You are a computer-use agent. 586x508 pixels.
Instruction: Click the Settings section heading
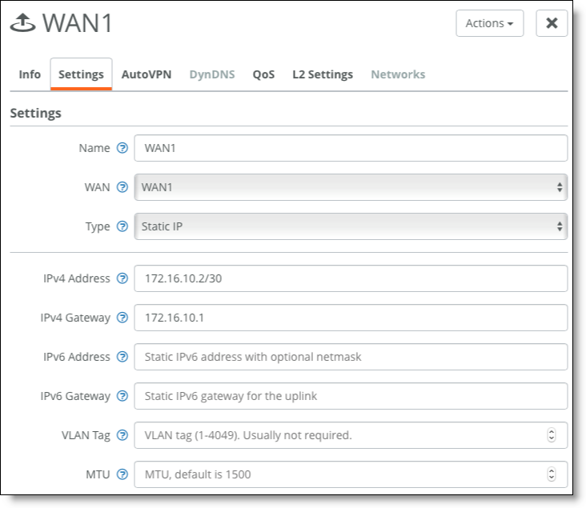point(35,113)
